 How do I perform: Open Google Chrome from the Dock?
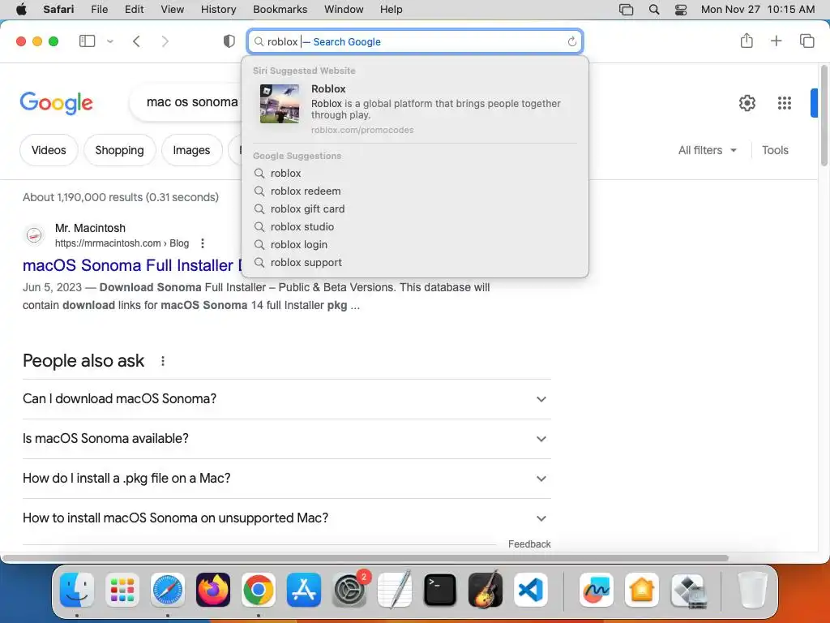pos(259,590)
